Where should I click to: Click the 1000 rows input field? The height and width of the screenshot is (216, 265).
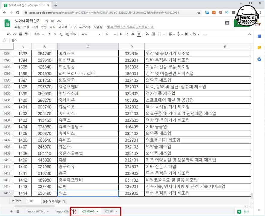(33, 201)
